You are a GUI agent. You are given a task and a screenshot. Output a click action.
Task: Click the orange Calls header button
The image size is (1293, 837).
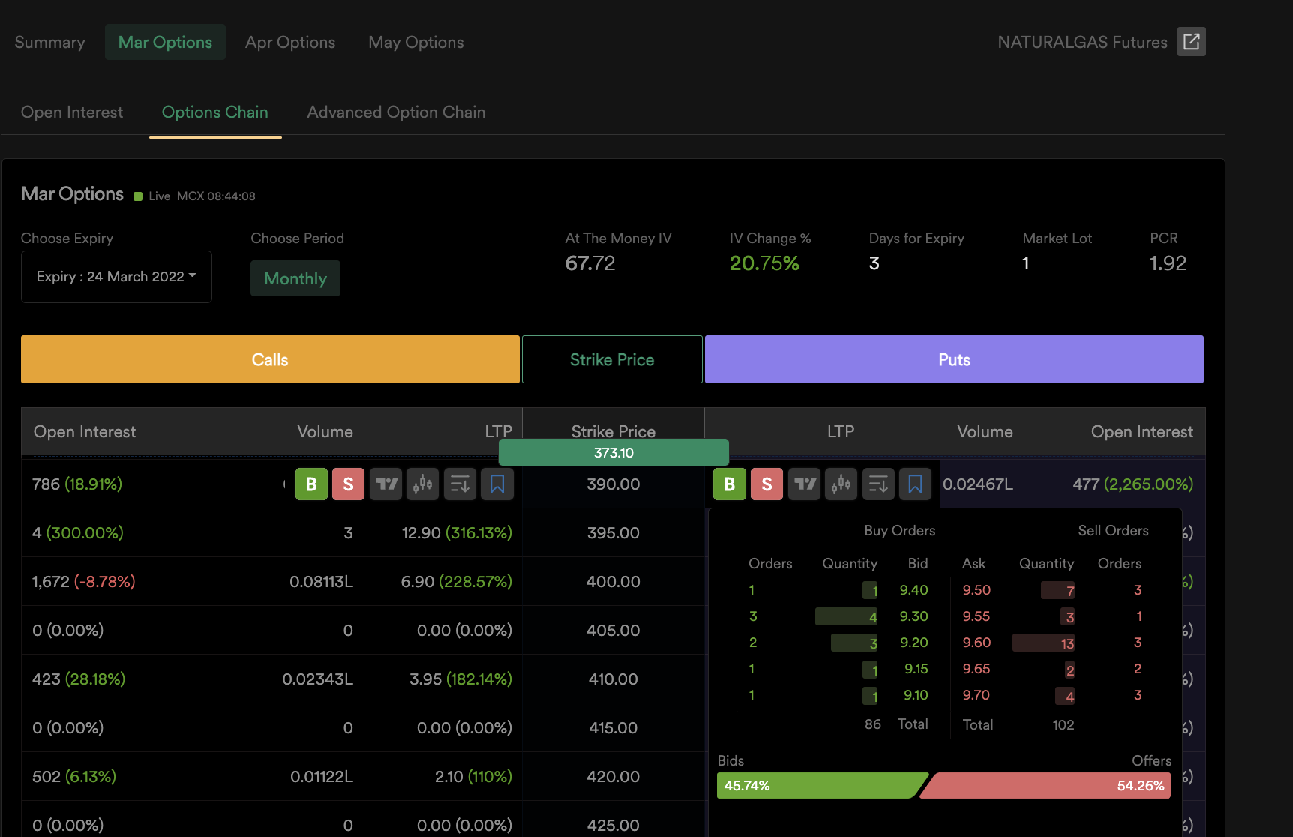click(x=270, y=359)
